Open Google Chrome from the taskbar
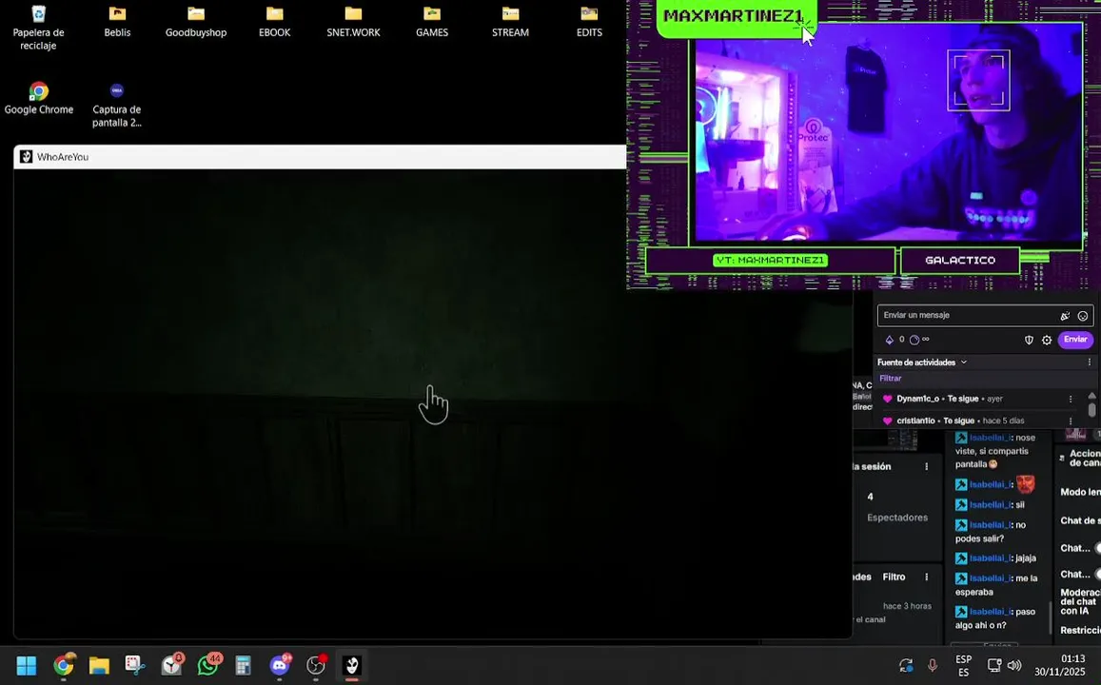 (x=63, y=665)
